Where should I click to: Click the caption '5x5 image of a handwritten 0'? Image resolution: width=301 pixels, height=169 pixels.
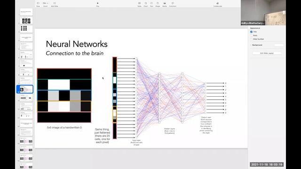coord(64,127)
